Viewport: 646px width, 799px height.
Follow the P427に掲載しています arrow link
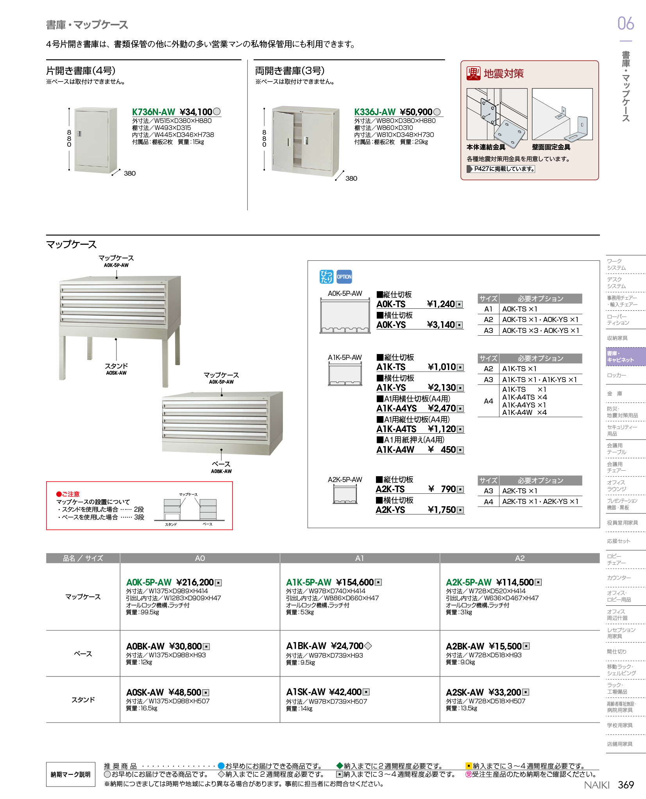501,169
